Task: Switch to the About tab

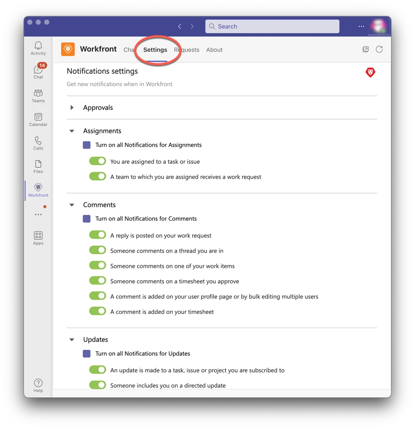Action: point(214,50)
